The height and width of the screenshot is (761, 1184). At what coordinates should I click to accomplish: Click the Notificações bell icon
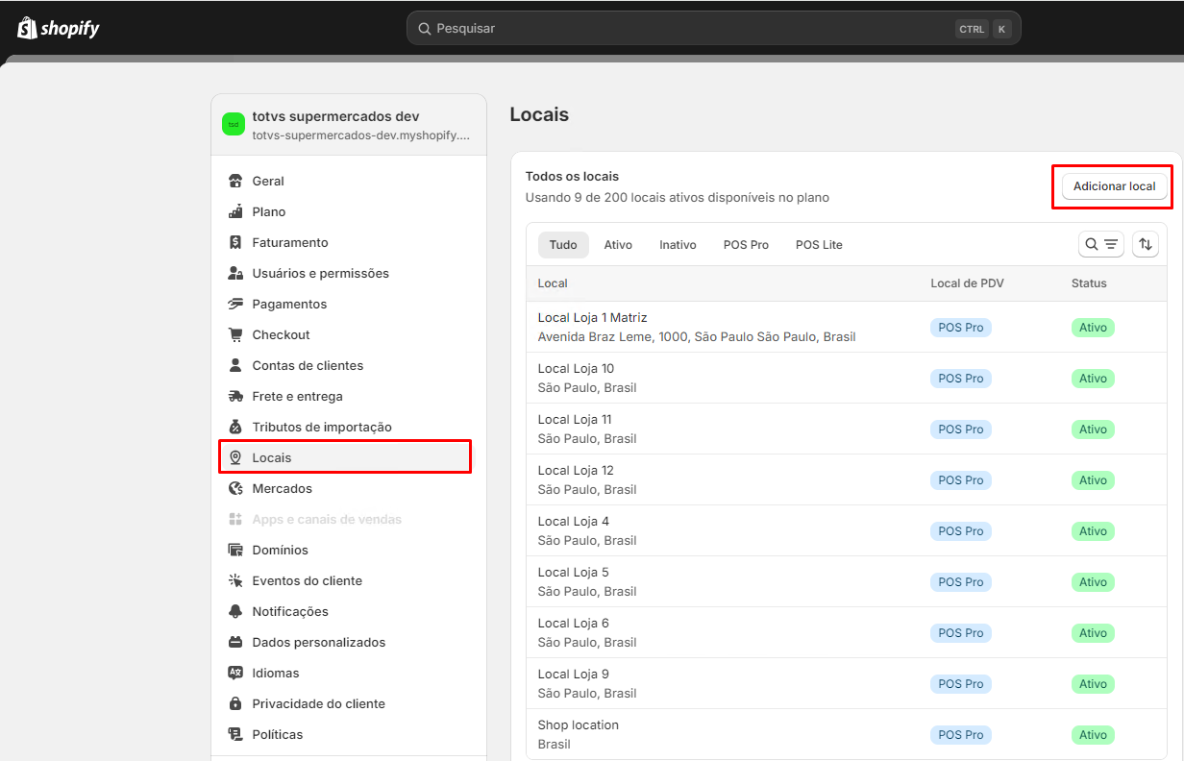235,611
